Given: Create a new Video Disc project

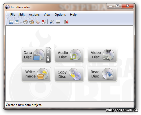Looking at the screenshot, I should pos(102,55).
